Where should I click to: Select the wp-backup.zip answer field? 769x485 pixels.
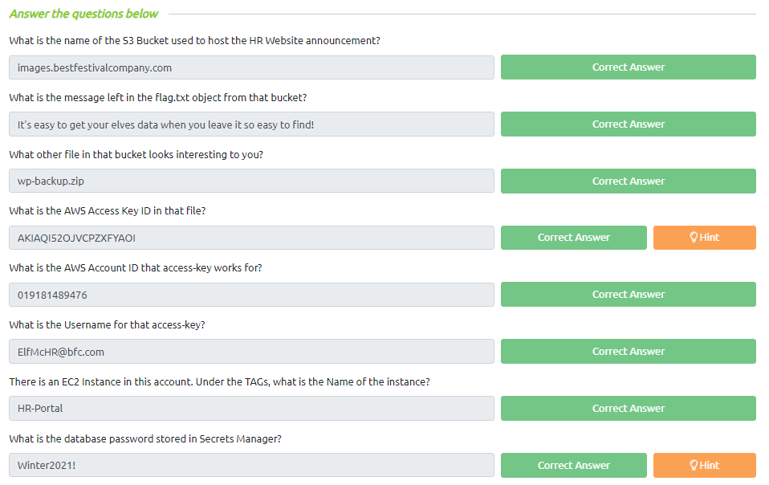coord(251,181)
